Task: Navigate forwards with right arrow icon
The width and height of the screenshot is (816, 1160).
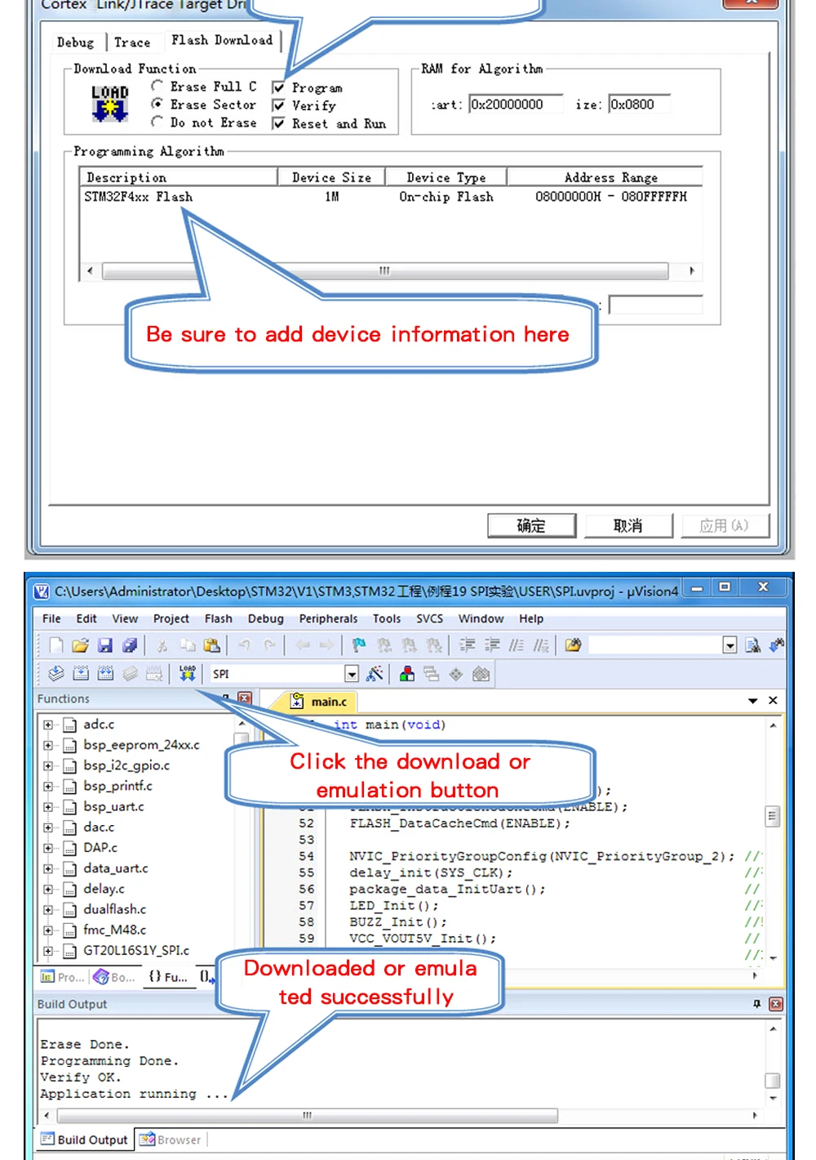Action: tap(326, 645)
